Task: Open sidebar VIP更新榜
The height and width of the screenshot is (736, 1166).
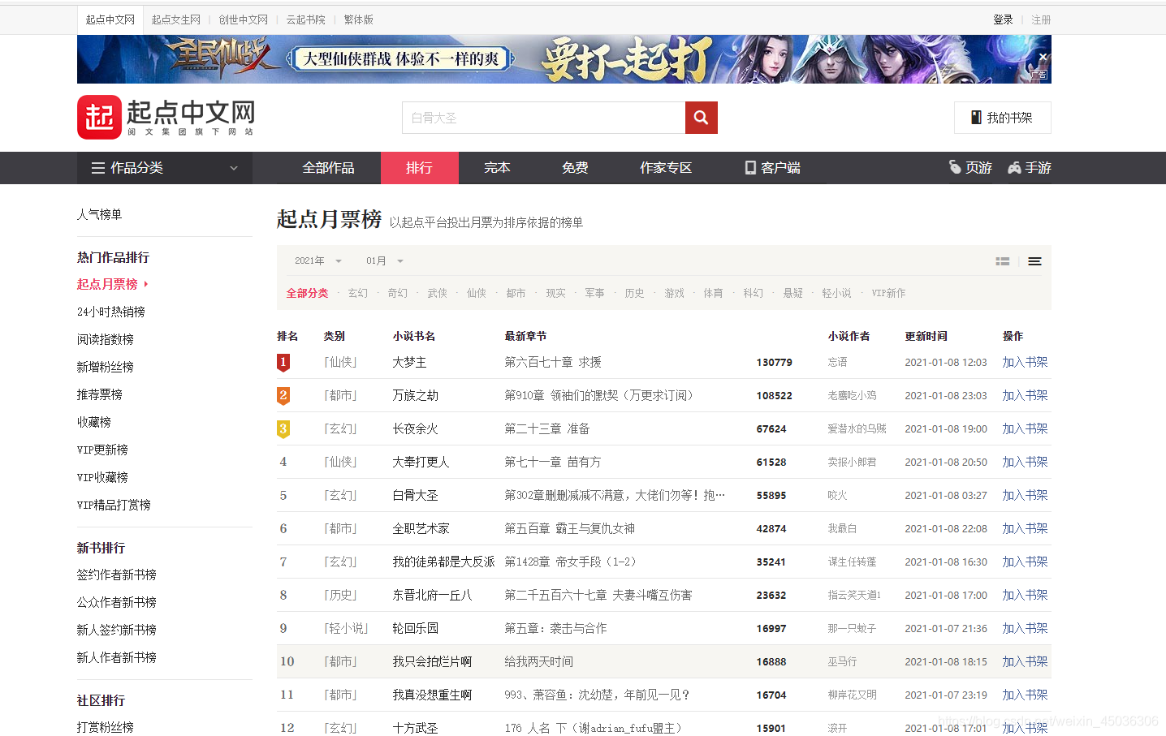Action: [x=102, y=450]
